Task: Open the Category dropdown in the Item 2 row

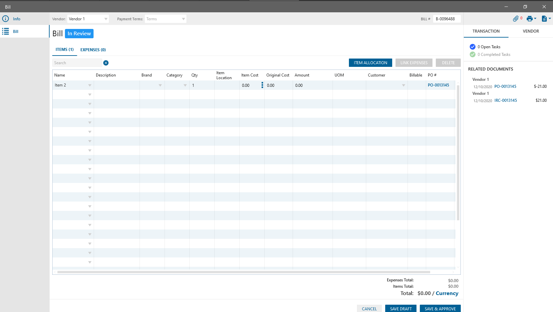Action: pos(185,85)
